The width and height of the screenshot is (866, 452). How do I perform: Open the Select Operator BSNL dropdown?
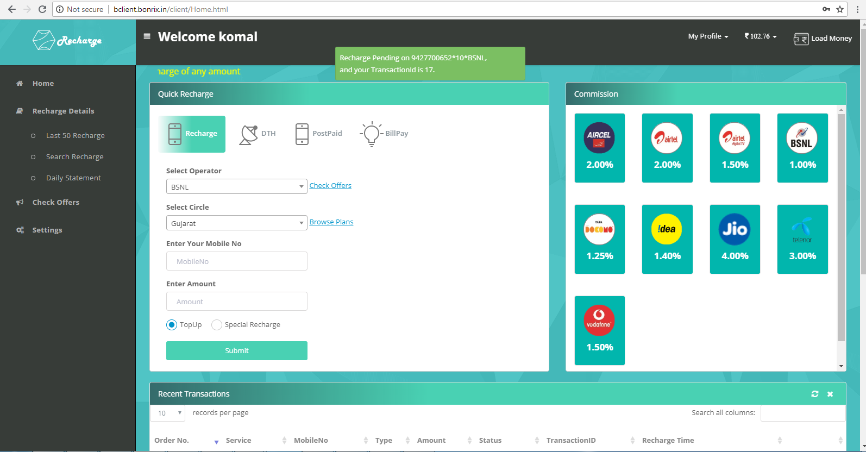(237, 187)
